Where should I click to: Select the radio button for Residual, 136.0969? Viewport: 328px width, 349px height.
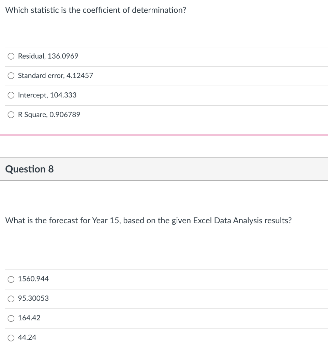pos(11,56)
